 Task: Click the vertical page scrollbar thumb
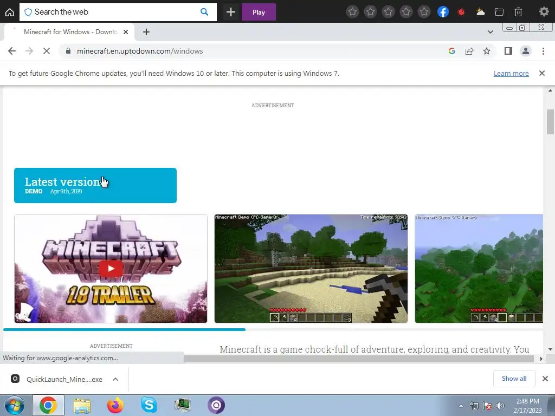550,122
